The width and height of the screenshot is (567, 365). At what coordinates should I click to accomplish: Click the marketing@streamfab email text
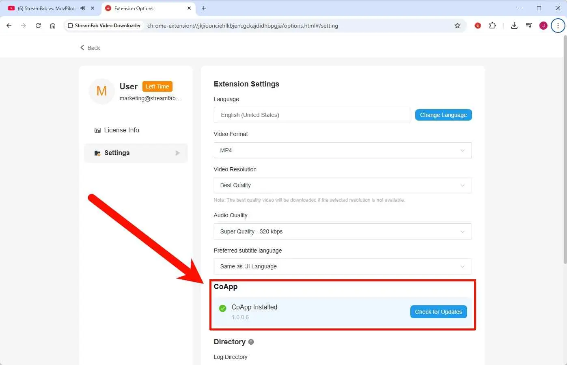click(x=151, y=98)
